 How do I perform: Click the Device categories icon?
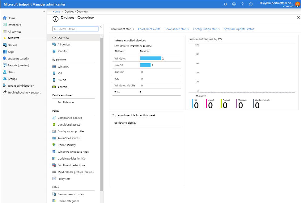point(54,201)
